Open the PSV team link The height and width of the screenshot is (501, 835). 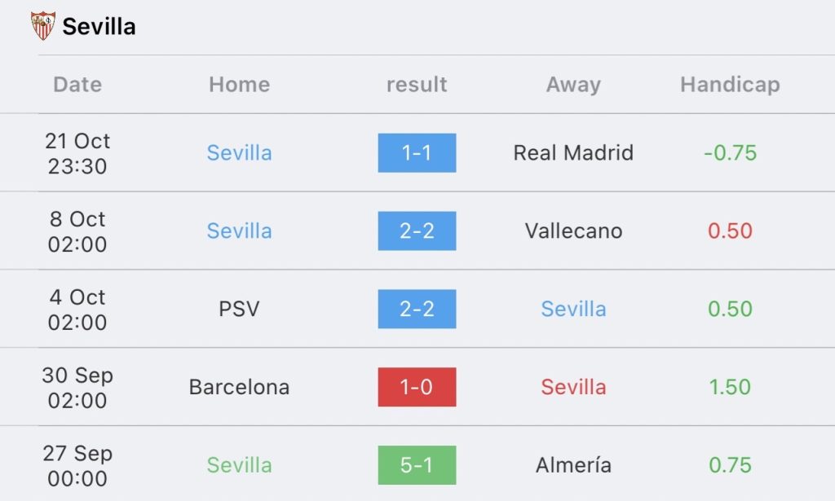(239, 309)
